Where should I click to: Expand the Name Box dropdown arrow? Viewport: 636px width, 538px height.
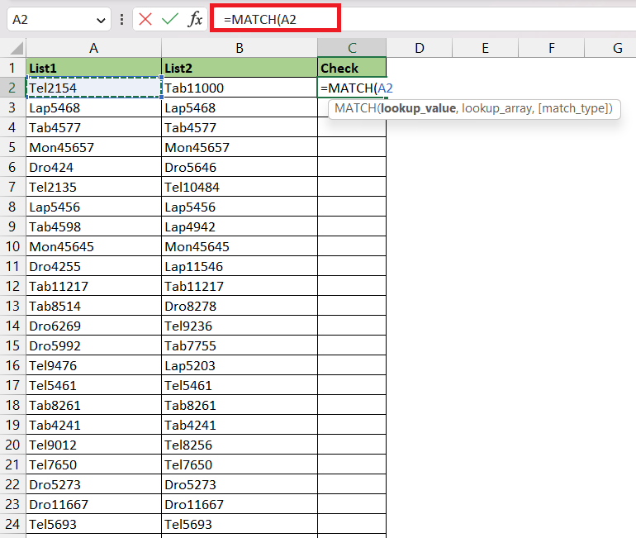[101, 20]
